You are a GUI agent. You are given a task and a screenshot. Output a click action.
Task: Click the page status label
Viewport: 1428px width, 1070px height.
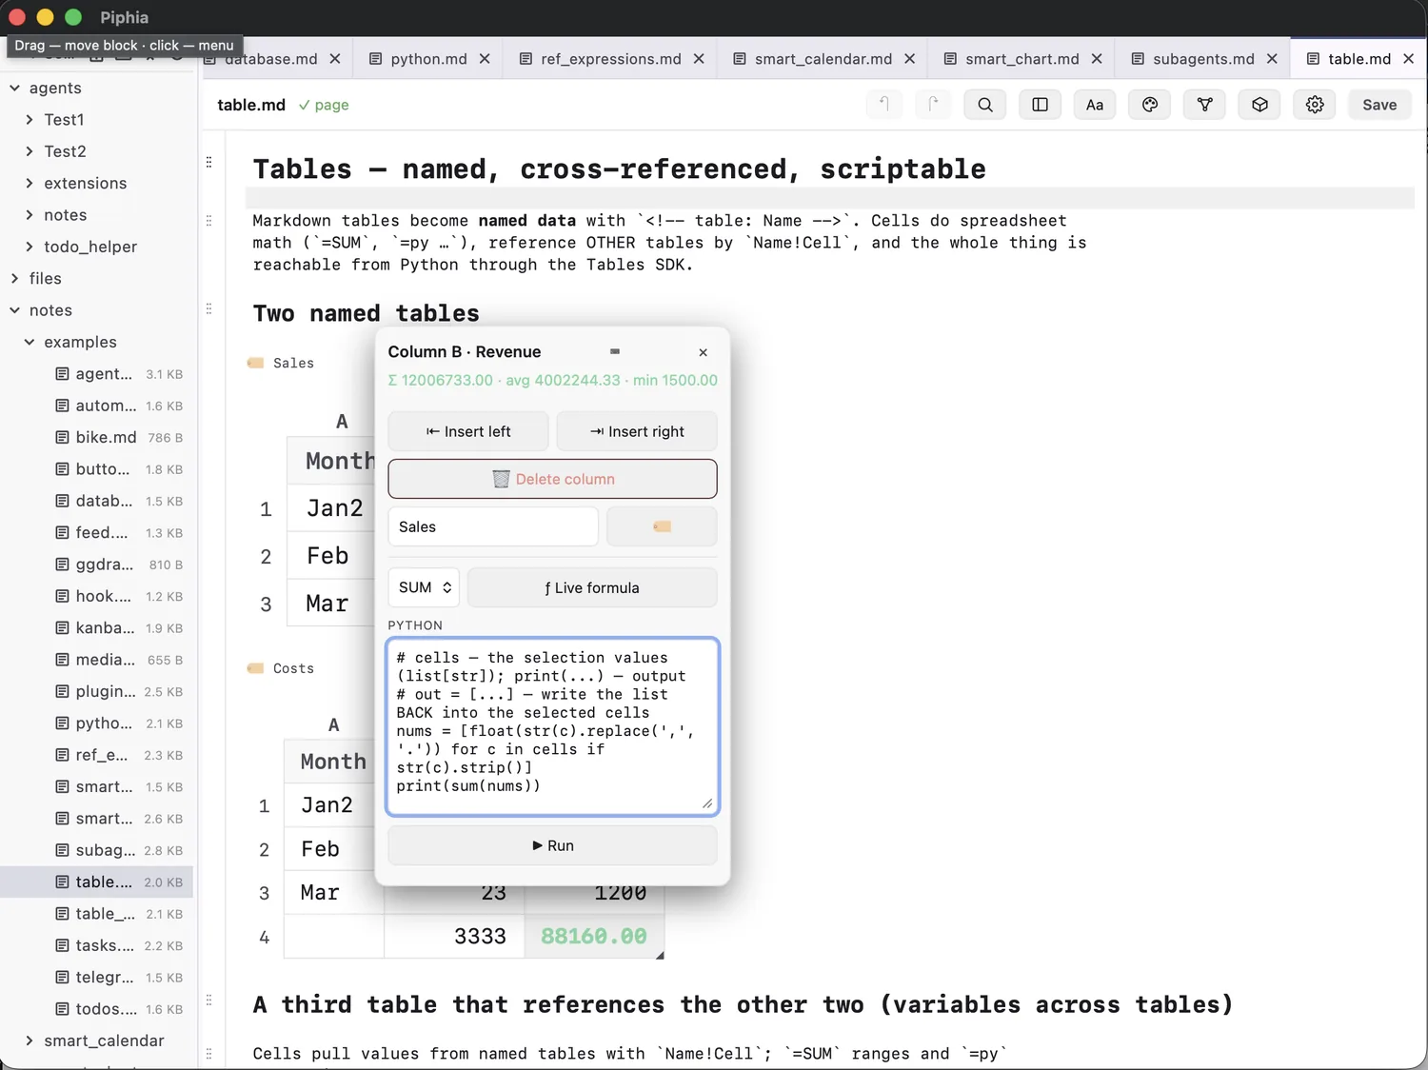point(324,105)
